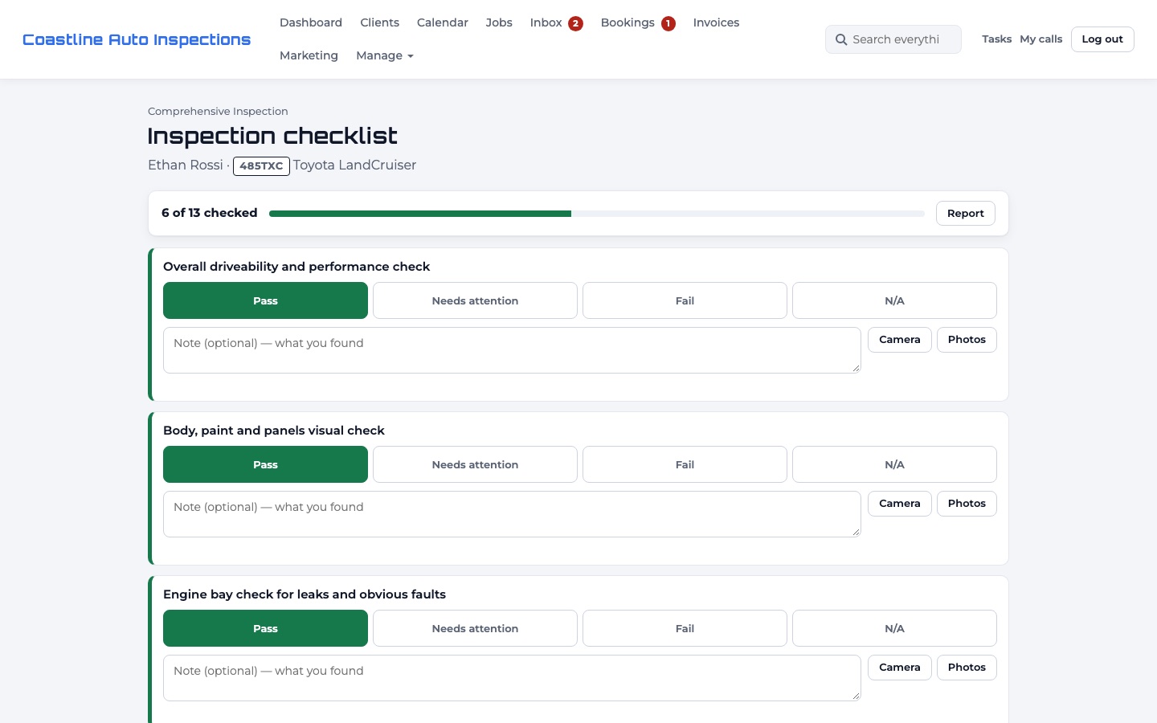Open Inbox from the navigation
Image resolution: width=1157 pixels, height=723 pixels.
click(546, 22)
